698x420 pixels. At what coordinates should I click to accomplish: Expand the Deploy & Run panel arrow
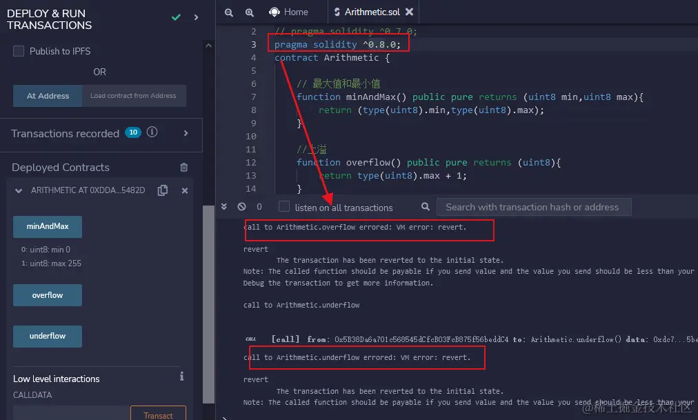click(197, 17)
